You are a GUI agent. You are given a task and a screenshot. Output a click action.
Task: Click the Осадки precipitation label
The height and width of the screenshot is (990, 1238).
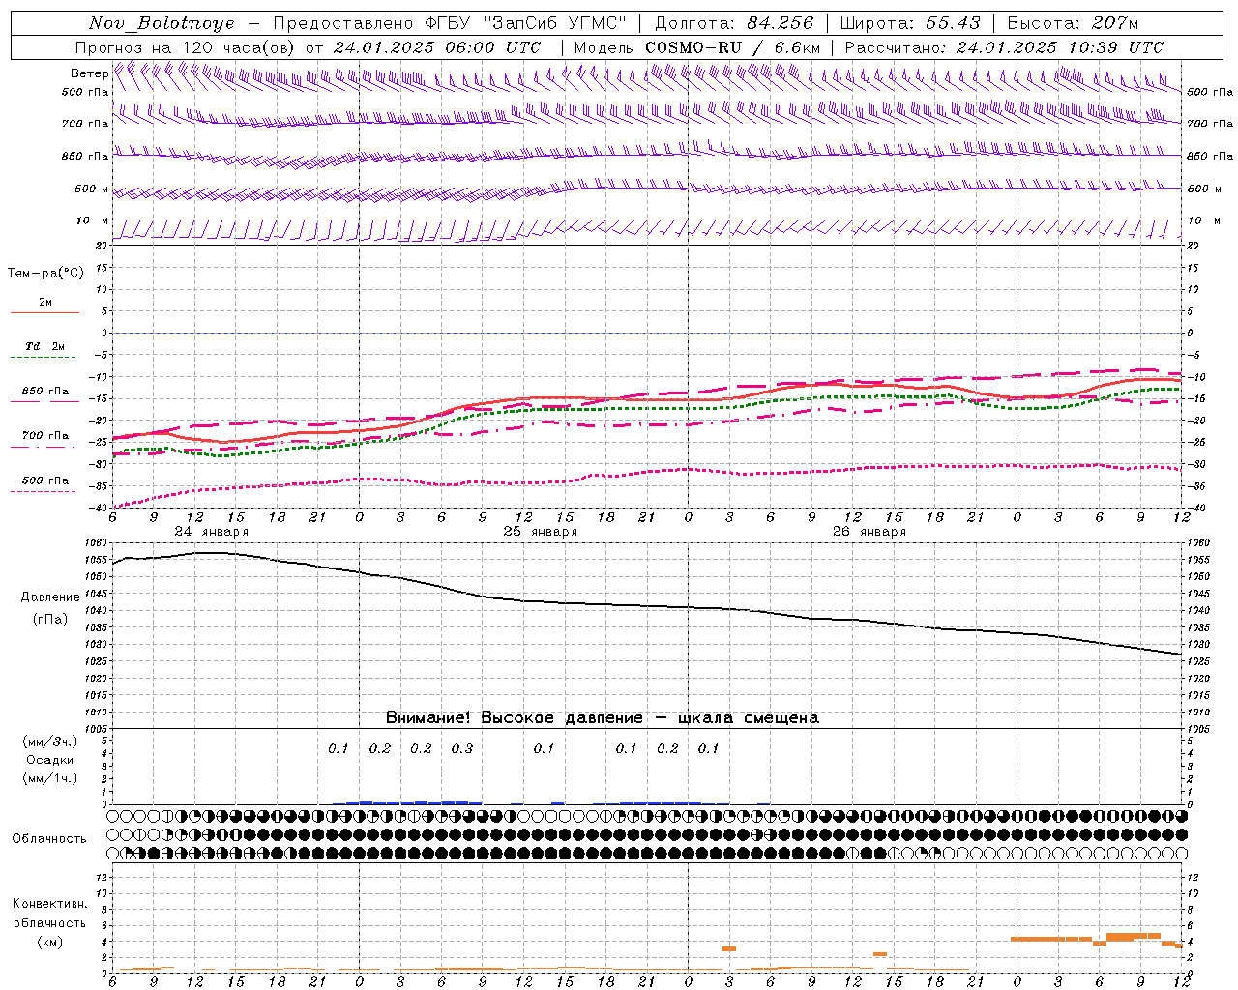50,760
